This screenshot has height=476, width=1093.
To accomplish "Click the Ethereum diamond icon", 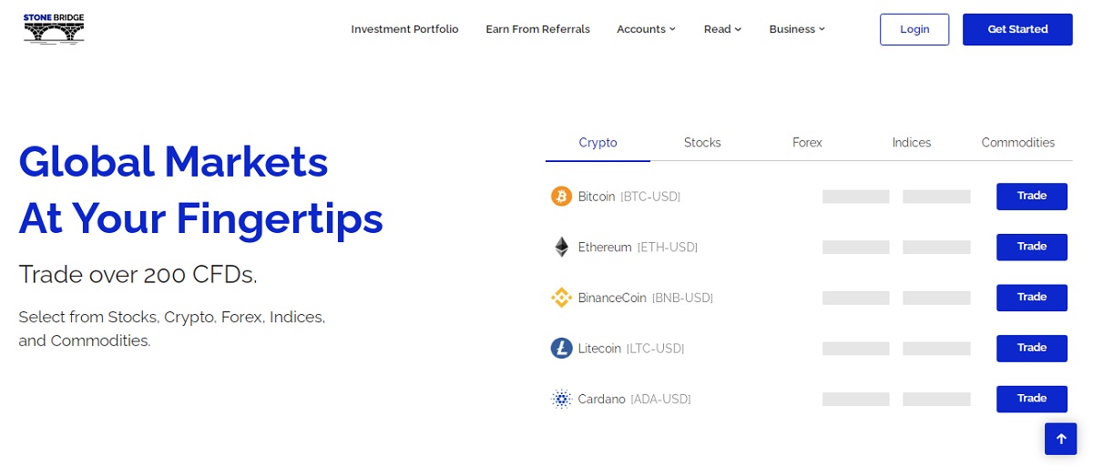I will (x=562, y=247).
